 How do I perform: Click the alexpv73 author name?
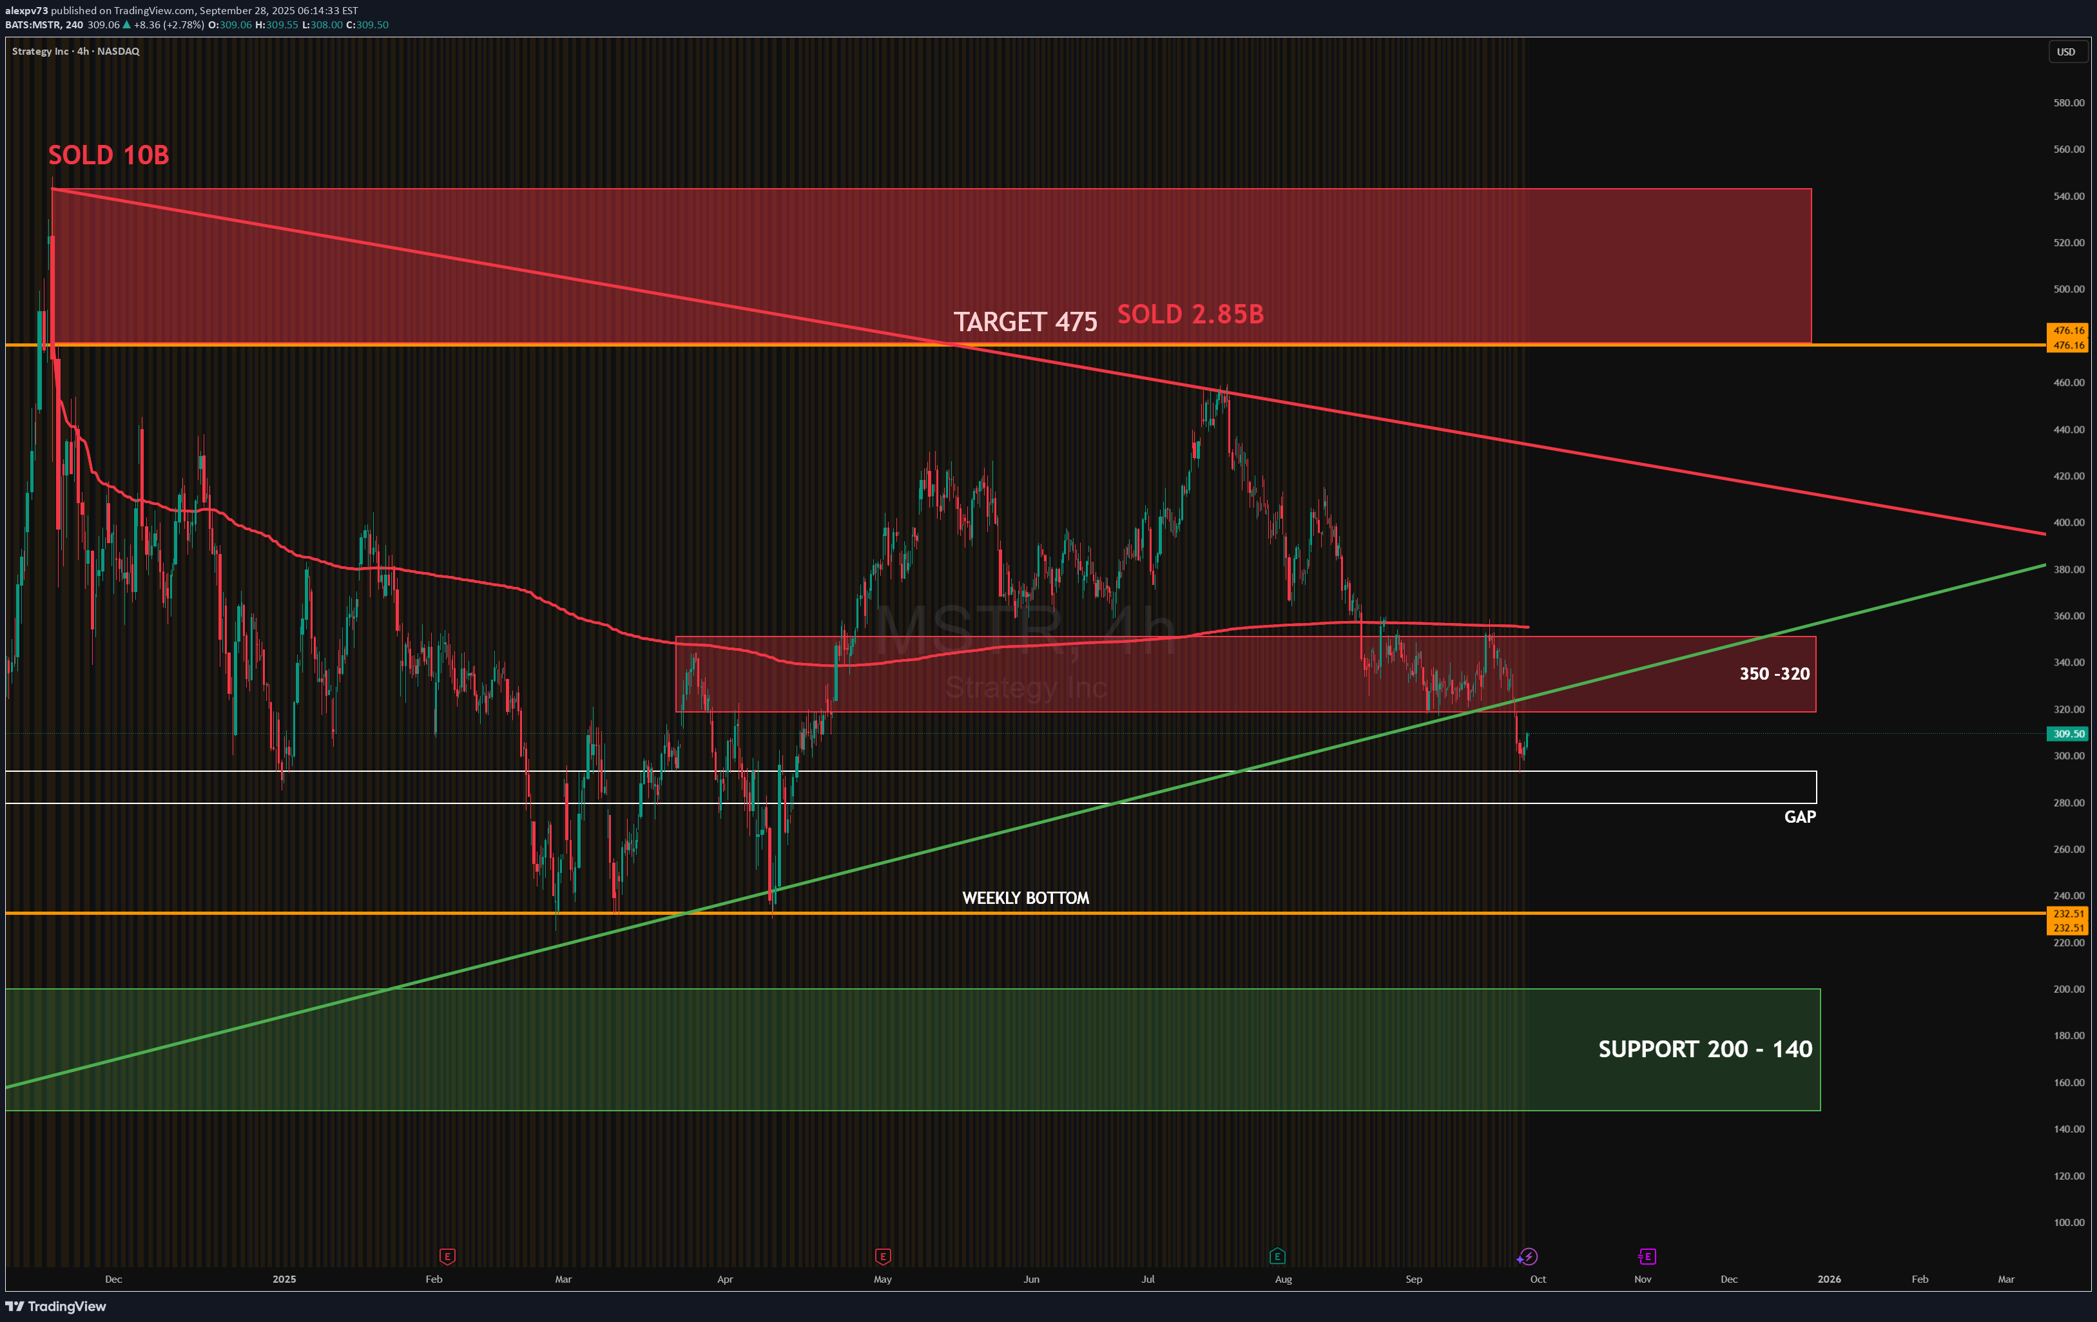tap(26, 10)
